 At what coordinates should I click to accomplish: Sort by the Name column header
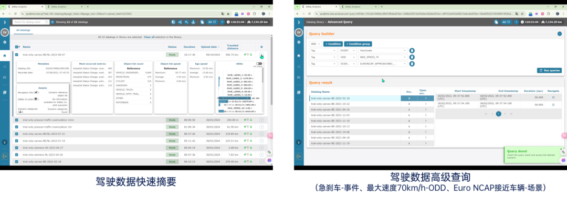coord(27,47)
